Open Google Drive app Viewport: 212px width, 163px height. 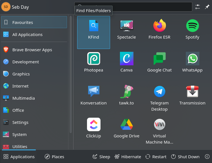(126, 129)
